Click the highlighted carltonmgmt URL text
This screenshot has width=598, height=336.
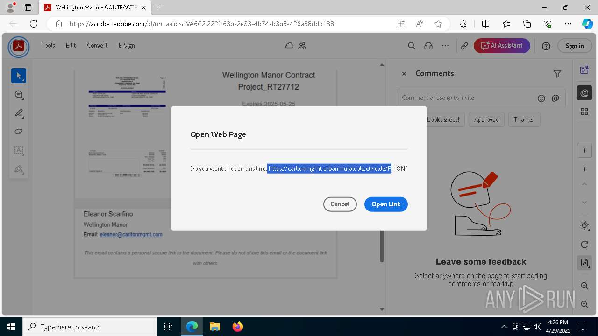[329, 168]
